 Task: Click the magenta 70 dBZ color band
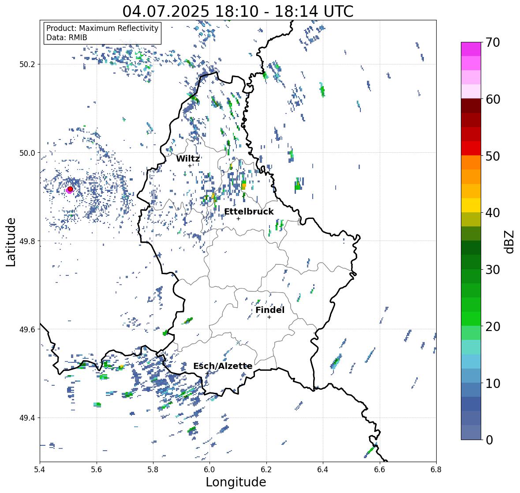click(x=471, y=49)
